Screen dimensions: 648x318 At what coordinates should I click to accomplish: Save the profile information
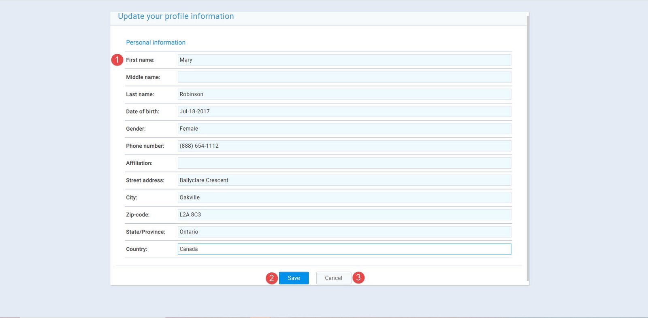click(x=294, y=278)
